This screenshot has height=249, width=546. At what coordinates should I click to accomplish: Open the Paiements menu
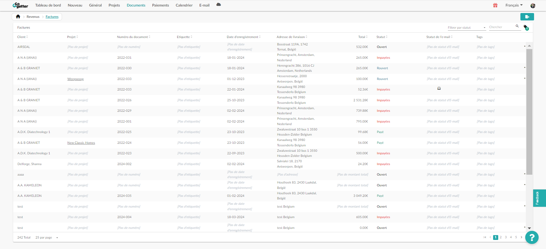[160, 5]
